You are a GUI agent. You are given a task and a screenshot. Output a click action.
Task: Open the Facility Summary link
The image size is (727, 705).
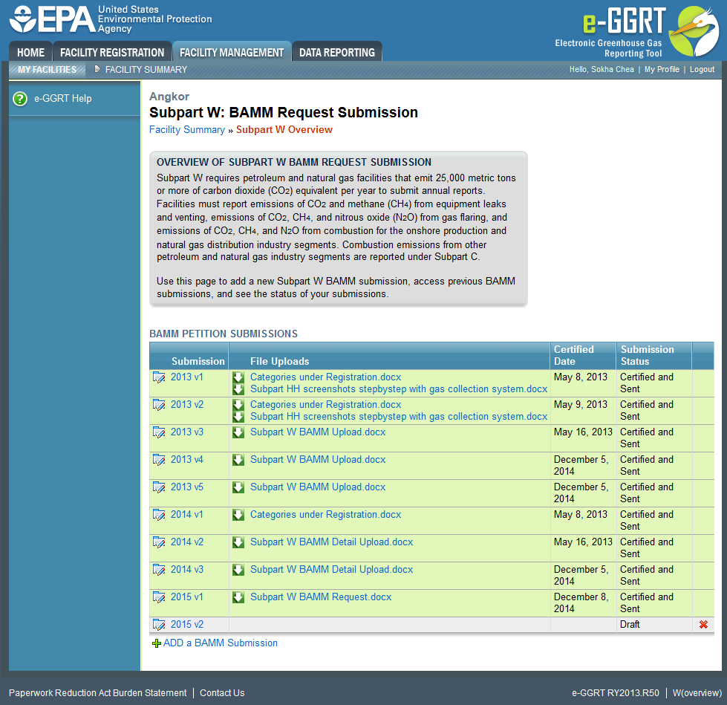pyautogui.click(x=186, y=129)
